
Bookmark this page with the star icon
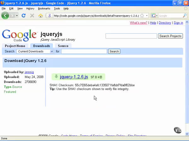[x=142, y=16]
